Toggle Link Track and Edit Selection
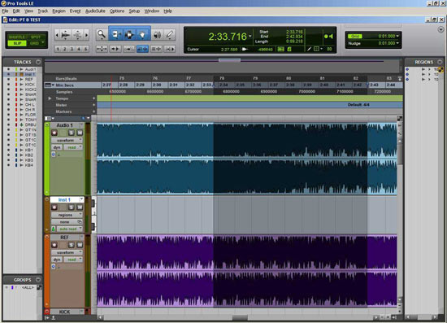447x323 pixels. point(156,49)
